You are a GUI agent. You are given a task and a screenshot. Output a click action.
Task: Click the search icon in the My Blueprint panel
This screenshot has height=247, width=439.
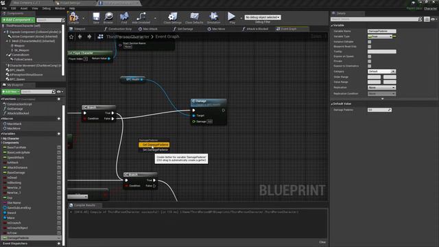tap(54, 91)
